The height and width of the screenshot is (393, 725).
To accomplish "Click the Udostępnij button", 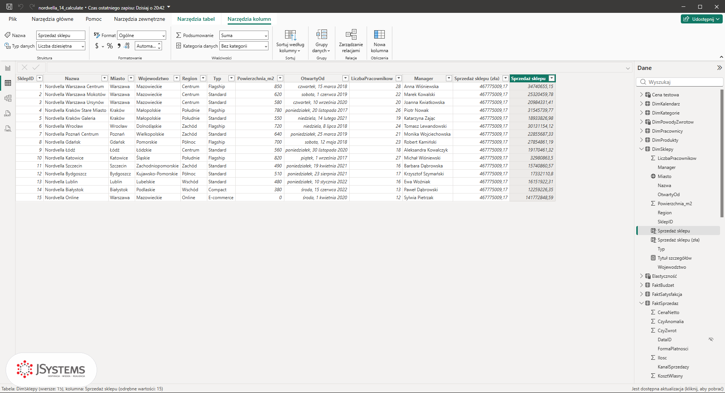I will pos(702,19).
